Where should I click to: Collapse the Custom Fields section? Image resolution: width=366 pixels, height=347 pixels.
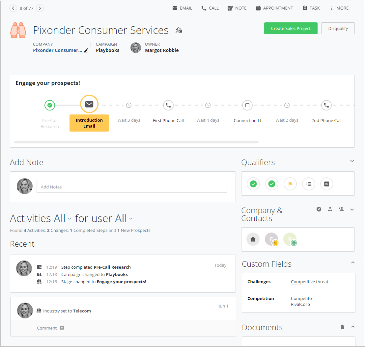tap(352, 262)
